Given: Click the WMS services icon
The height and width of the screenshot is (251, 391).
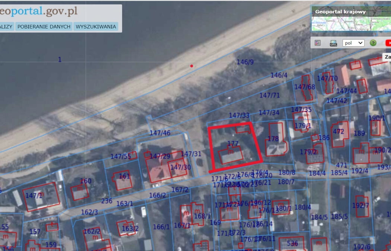Looking at the screenshot, I should (333, 43).
